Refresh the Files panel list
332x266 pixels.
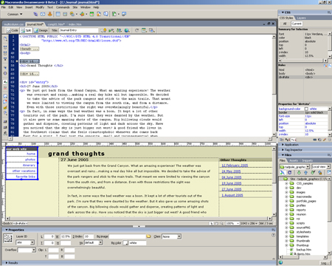289,173
